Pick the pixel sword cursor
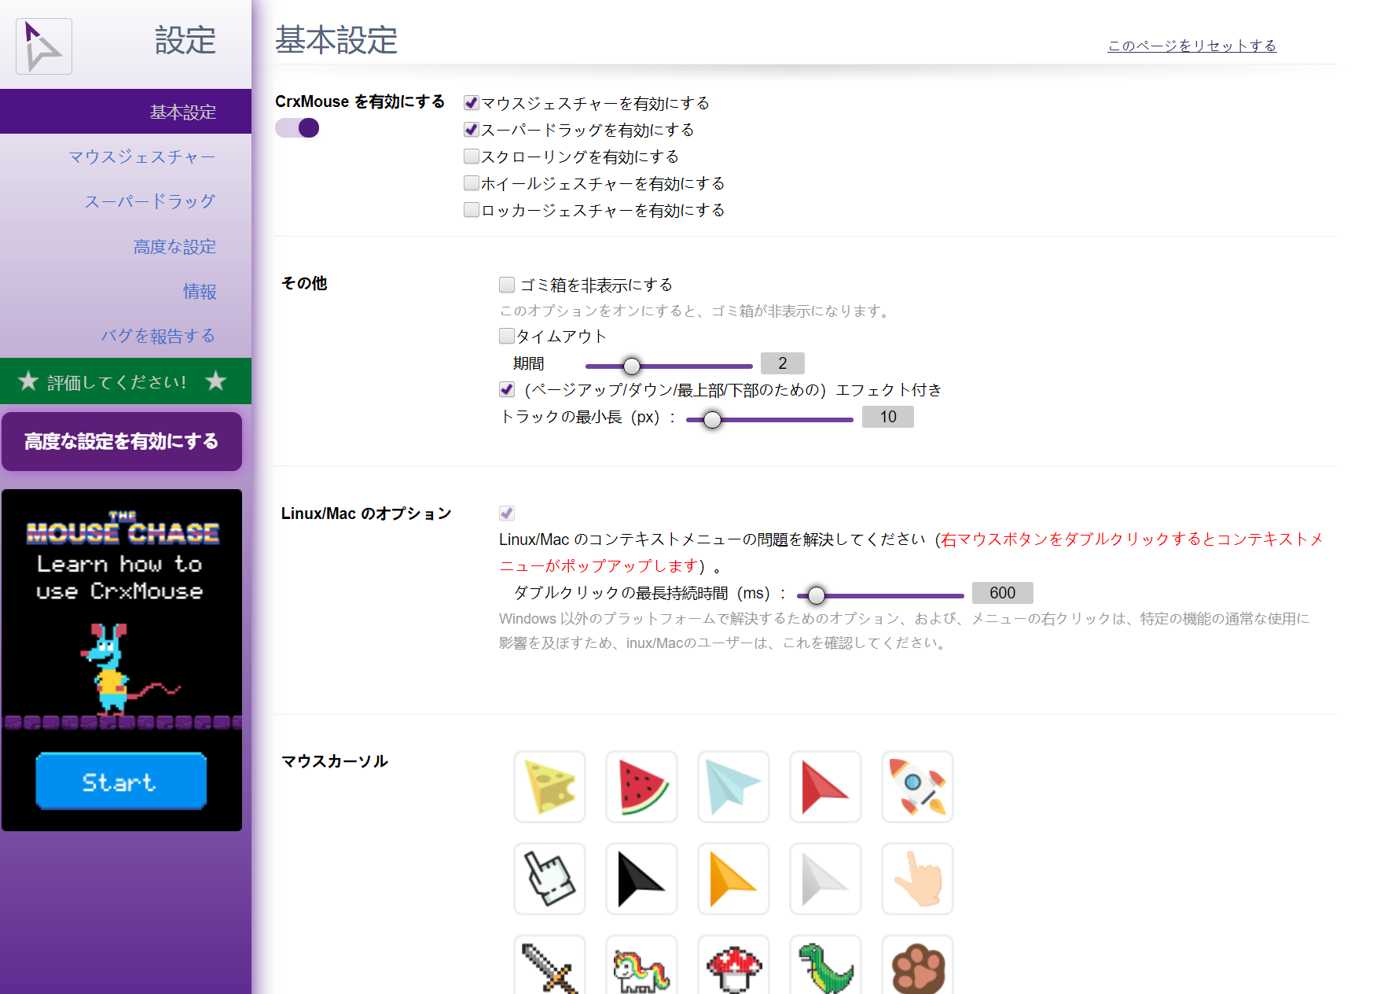The image size is (1384, 994). coord(549,965)
